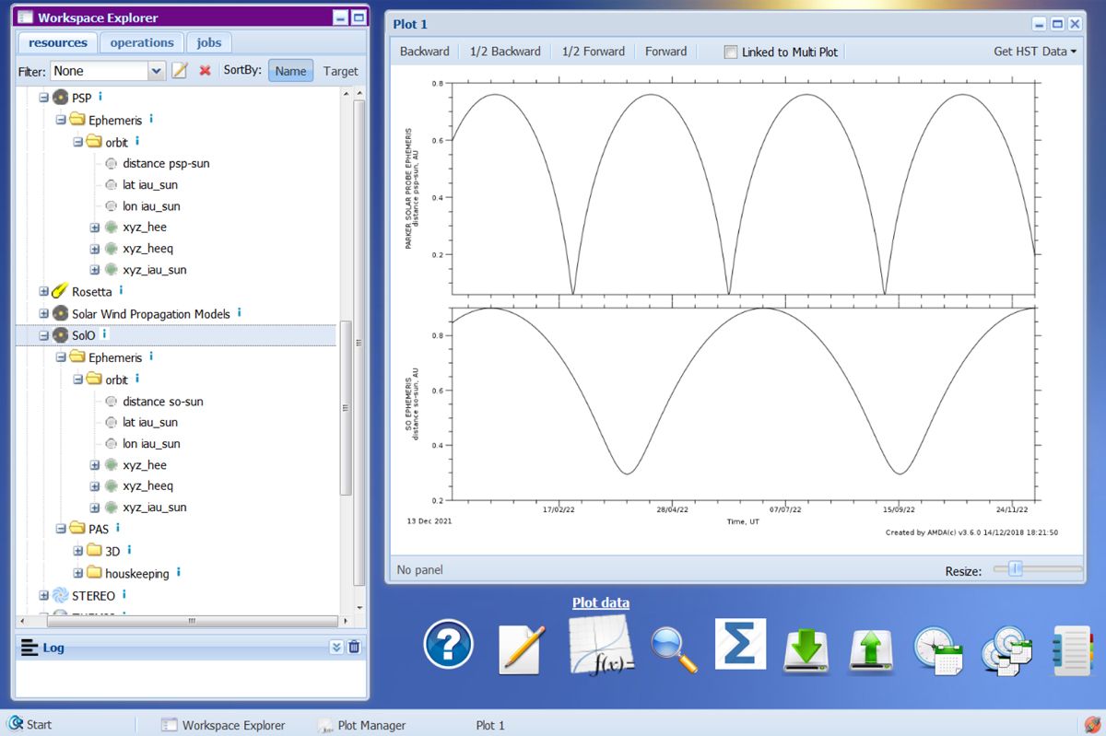
Task: Click the green up-arrow upload icon
Action: click(871, 649)
